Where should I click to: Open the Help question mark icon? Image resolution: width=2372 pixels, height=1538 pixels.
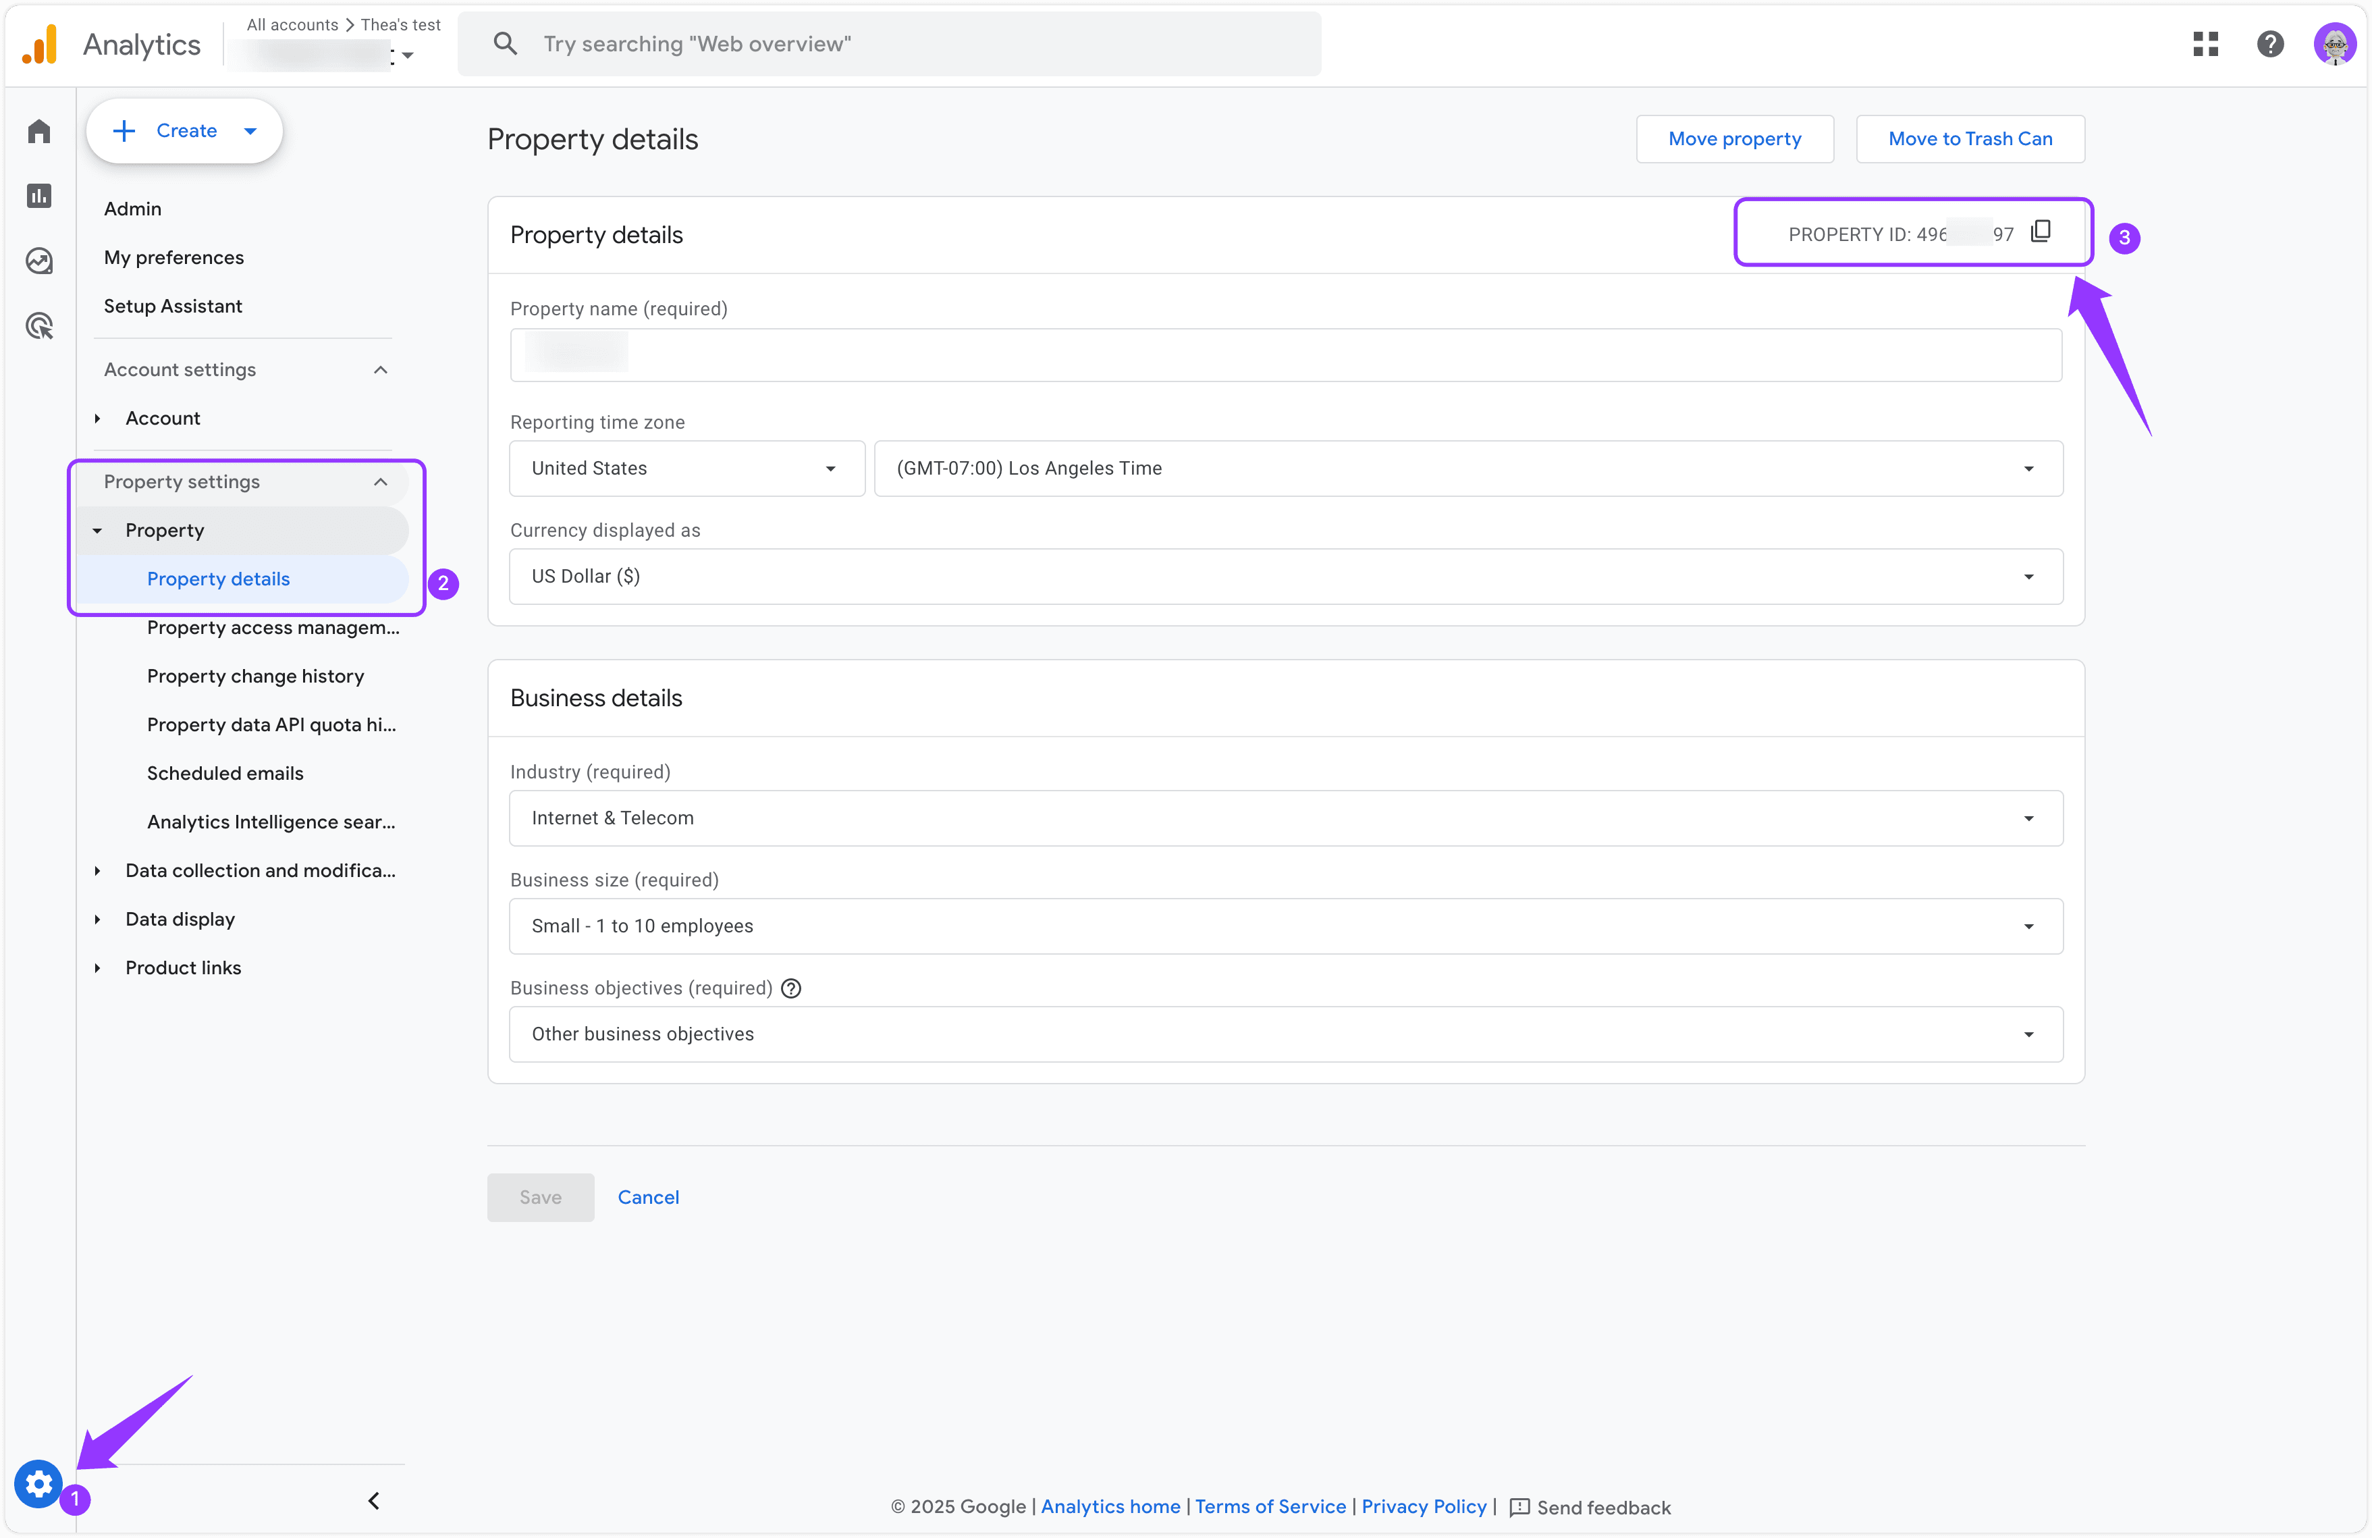tap(2270, 44)
